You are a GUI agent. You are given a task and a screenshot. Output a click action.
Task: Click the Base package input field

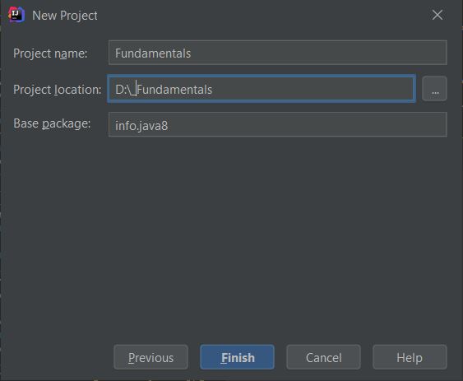tap(278, 124)
